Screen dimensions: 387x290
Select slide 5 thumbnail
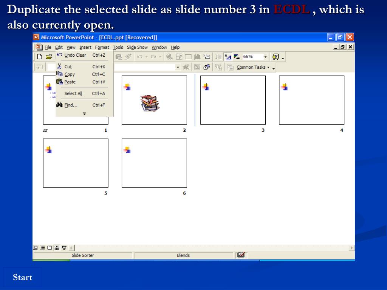(76, 163)
